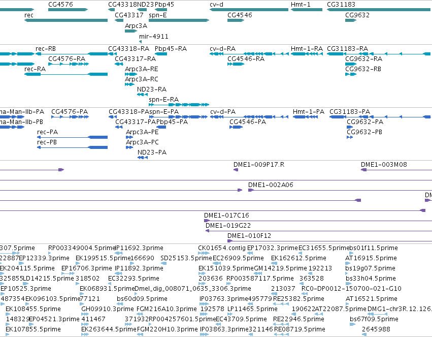Screen dimensions: 432x337
Task: Select the DME1-017C16 clone label
Action: tap(226, 216)
